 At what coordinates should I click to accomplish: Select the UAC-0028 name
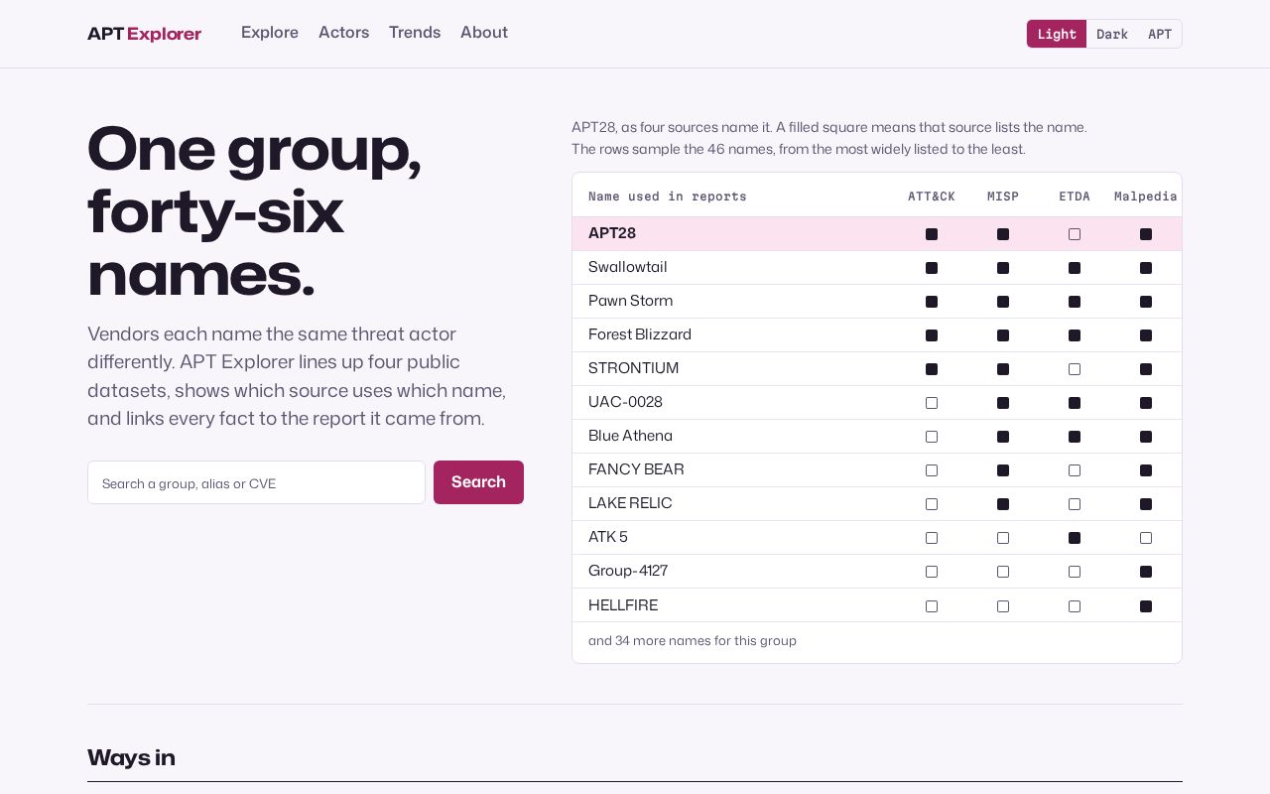625,402
